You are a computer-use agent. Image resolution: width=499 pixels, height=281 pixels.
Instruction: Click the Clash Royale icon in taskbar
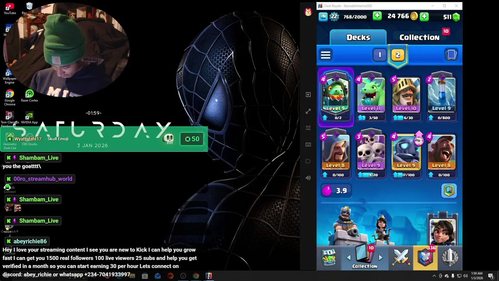(209, 276)
